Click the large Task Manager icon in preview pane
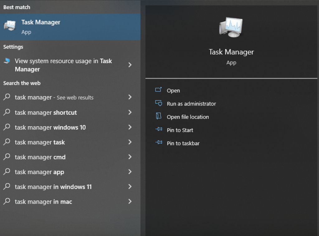 [231, 27]
